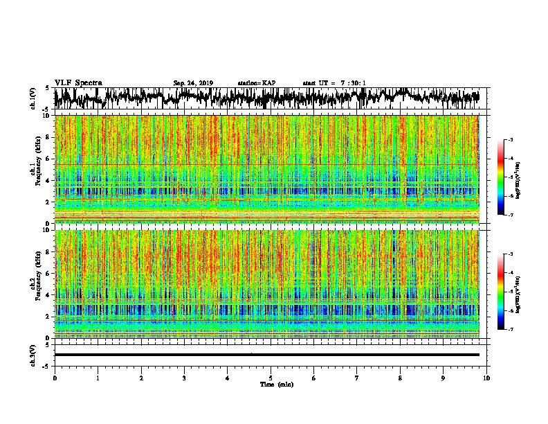Viewport: 548px width, 424px height.
Task: Click the time axis tick label "5"
Action: pyautogui.click(x=271, y=378)
